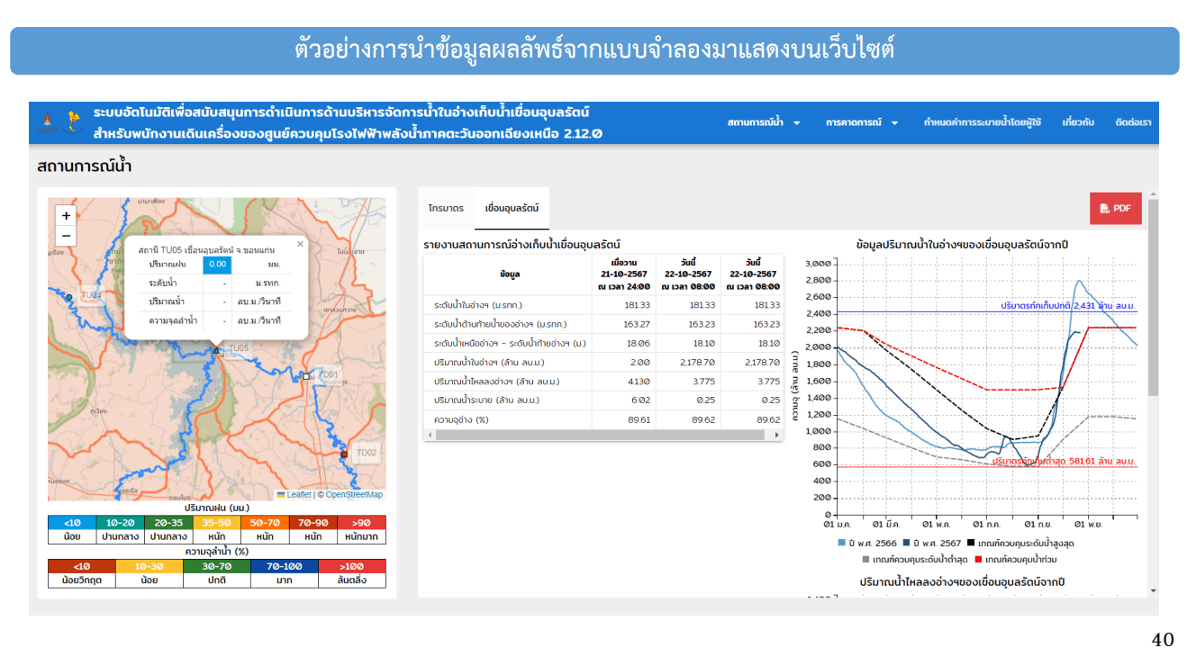Click the ระดับน้ำด้านท้ายน้ำของอ่างฯ row label
Viewport: 1187px width, 666px height.
pos(500,324)
